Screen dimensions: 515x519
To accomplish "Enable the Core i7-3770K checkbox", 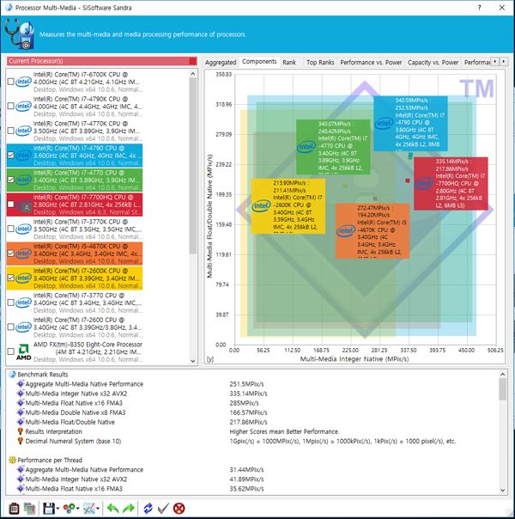I will (11, 229).
